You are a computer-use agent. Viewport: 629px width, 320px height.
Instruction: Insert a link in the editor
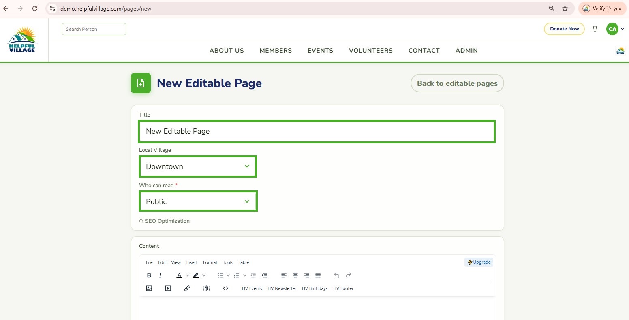point(187,288)
